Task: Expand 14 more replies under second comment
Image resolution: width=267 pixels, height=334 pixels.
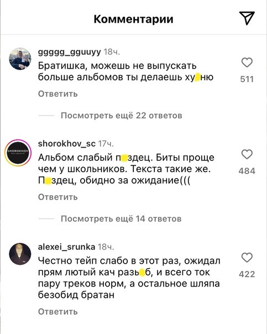Action: (121, 219)
